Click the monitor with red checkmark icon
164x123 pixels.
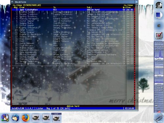(x=159, y=35)
